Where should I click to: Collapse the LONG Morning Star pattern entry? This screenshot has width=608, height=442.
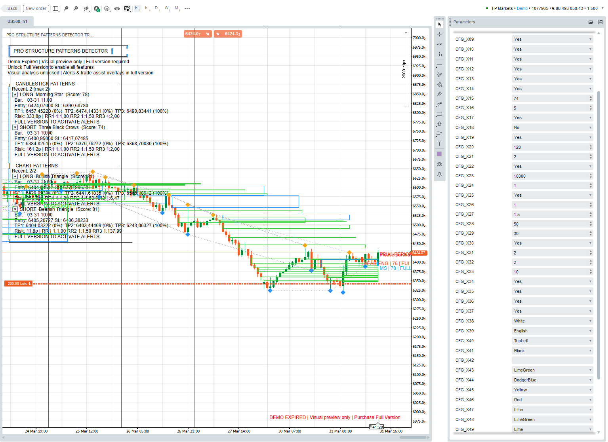click(x=15, y=95)
